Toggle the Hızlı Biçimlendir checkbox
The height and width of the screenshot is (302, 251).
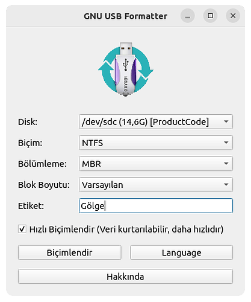[x=22, y=229]
